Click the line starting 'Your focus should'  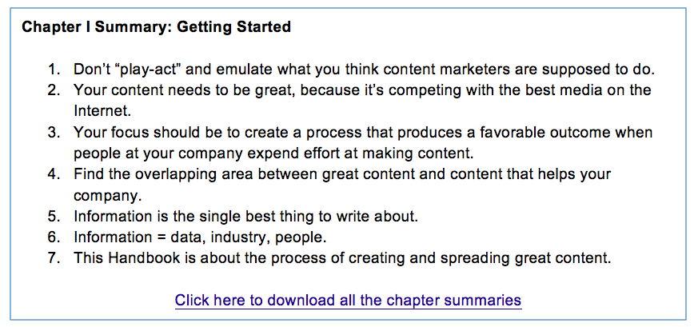click(363, 131)
